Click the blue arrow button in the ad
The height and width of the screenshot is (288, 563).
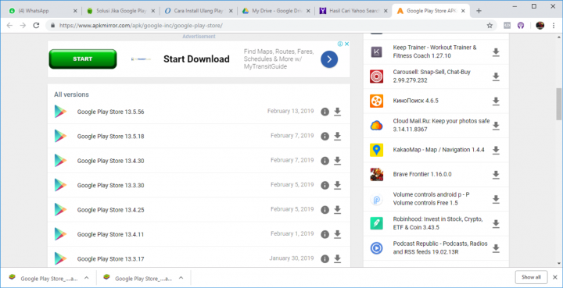(329, 59)
